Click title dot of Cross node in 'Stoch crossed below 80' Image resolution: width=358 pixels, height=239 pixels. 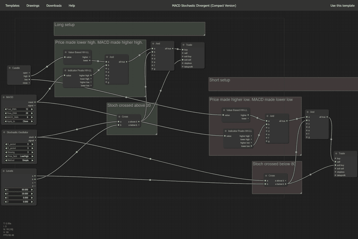click(x=266, y=176)
